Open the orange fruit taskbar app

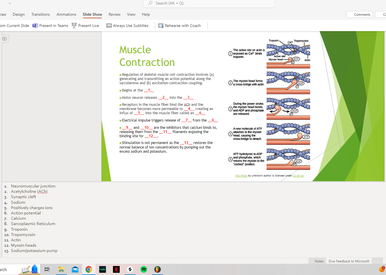tap(158, 269)
